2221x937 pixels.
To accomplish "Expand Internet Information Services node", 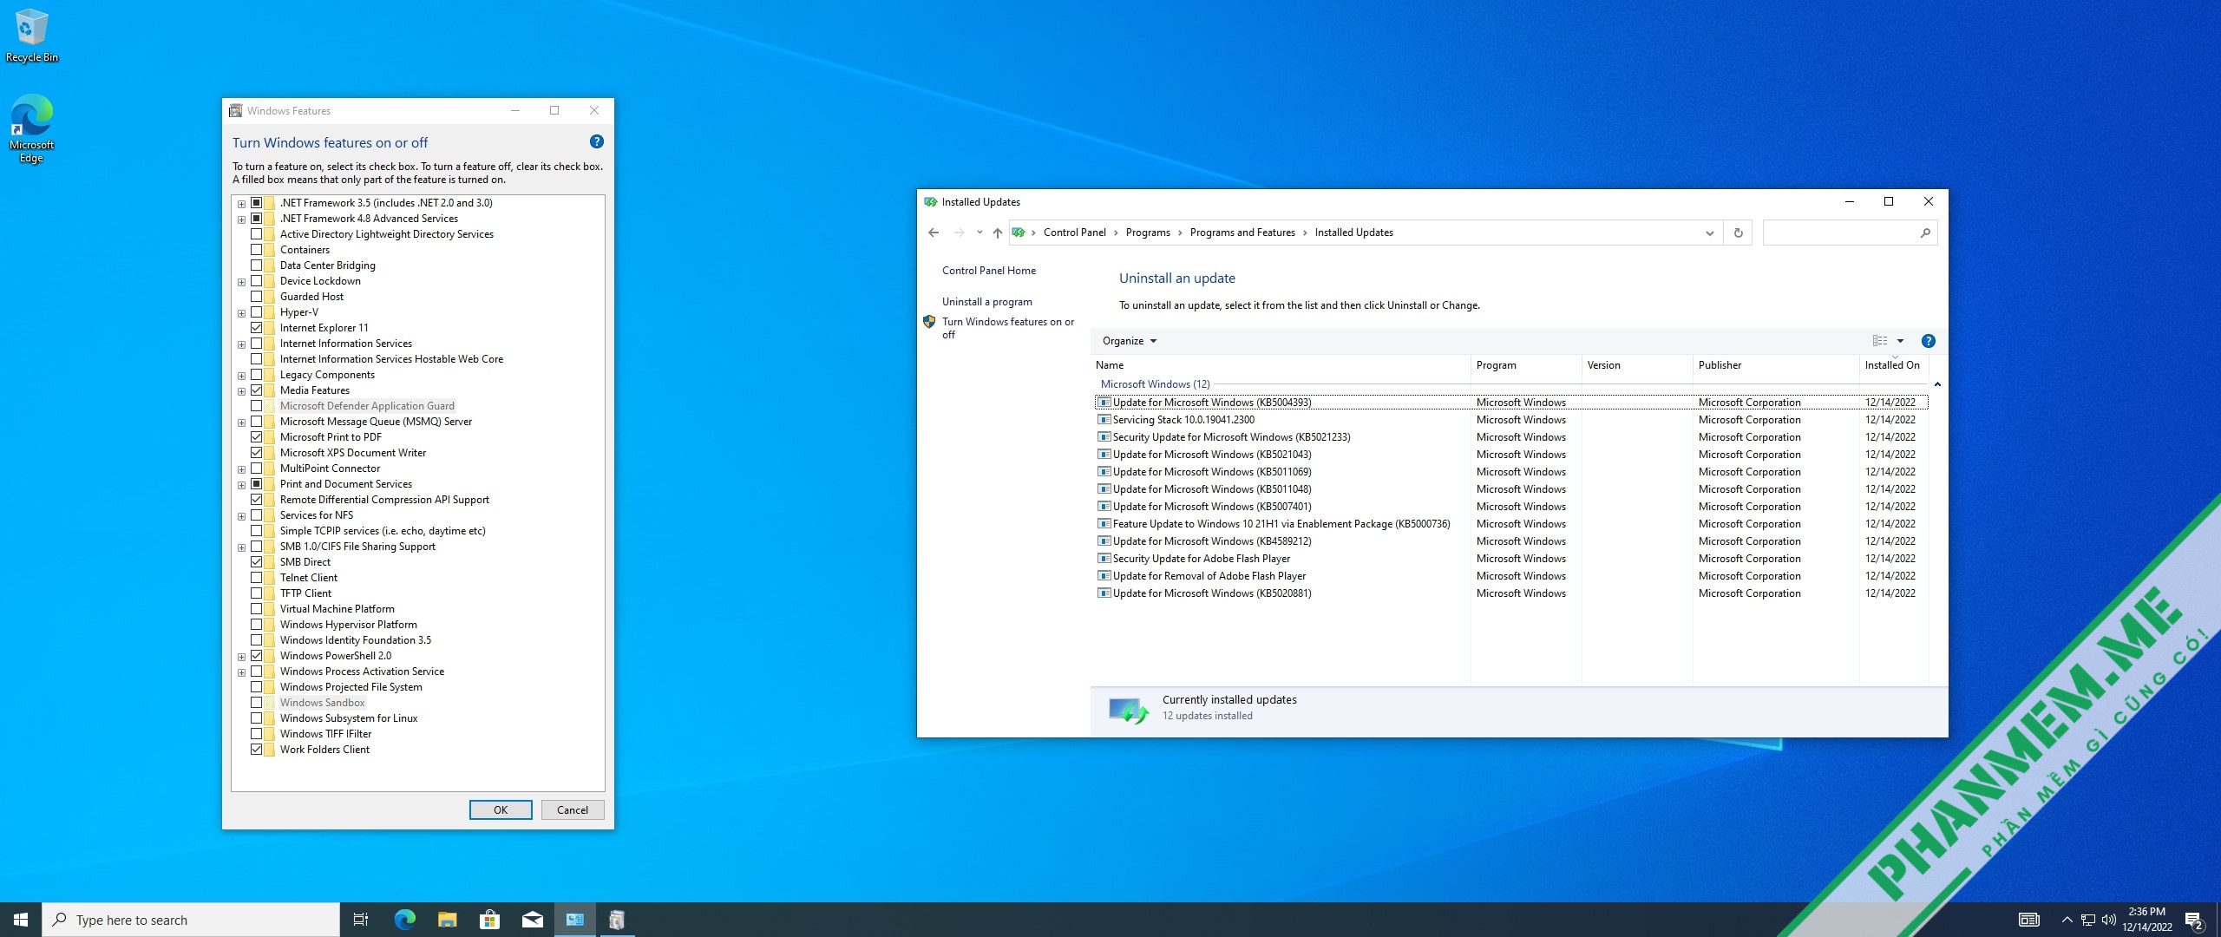I will [241, 344].
